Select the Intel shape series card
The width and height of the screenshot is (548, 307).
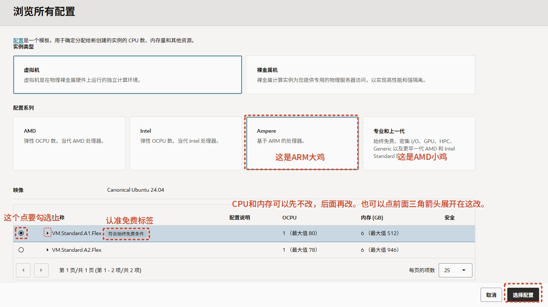point(186,143)
